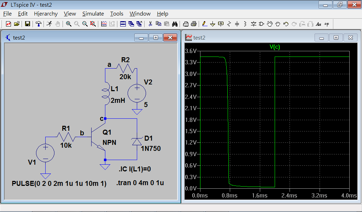Click the Pan magnifier icon
Image resolution: width=362 pixels, height=212 pixels.
point(77,24)
